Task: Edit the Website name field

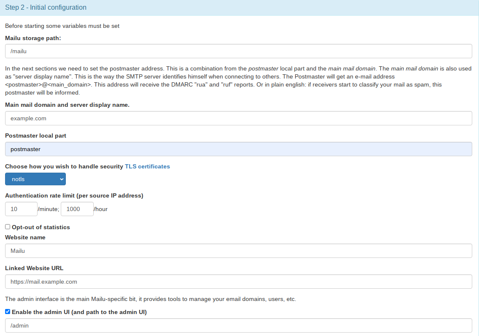Action: 238,251
